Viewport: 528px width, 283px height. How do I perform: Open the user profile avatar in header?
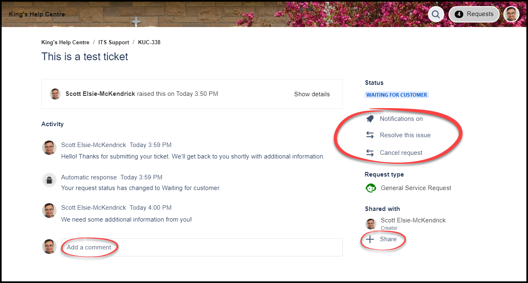click(511, 14)
